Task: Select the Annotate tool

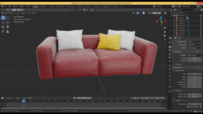Action: 3,31
